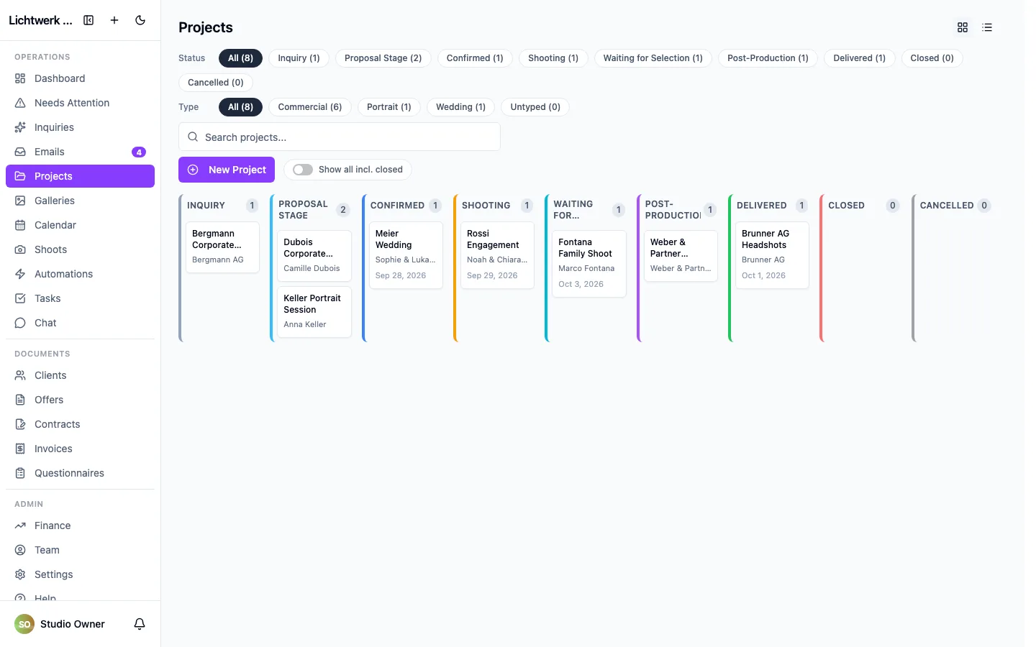
Task: Filter status by Shooting (1)
Action: (553, 58)
